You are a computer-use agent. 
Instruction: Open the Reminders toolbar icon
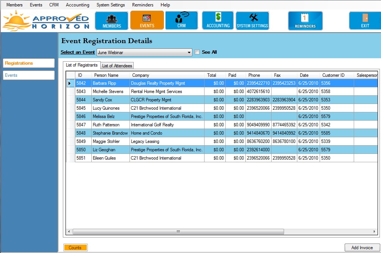tap(305, 20)
